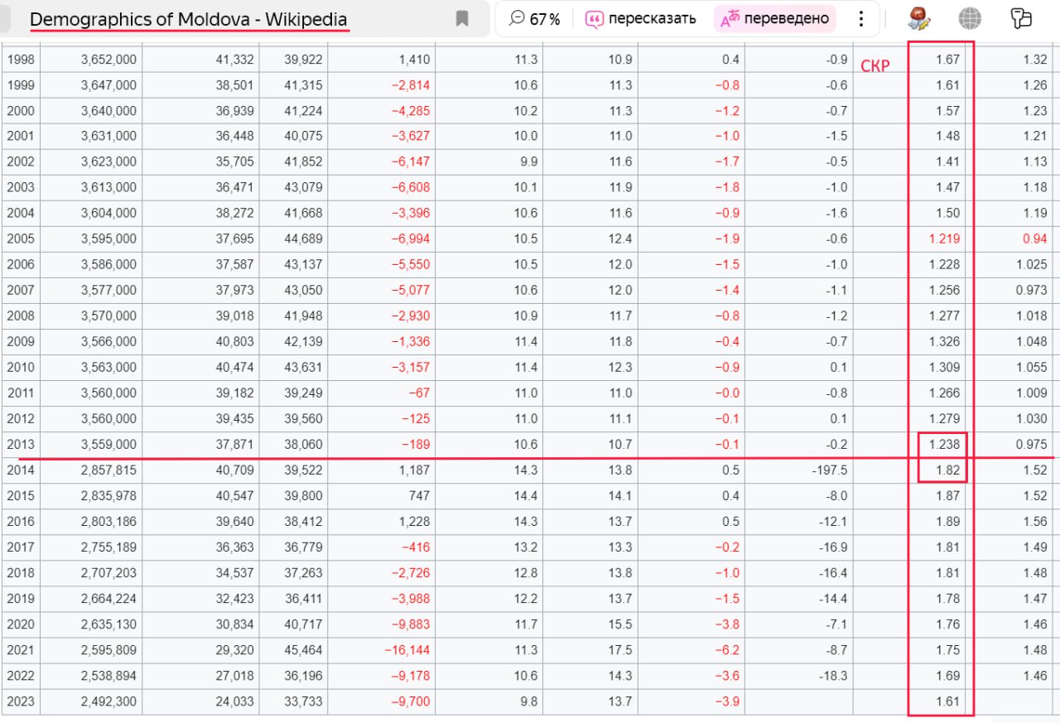Click the avatar extension icon
Image resolution: width=1060 pixels, height=723 pixels.
click(x=919, y=18)
